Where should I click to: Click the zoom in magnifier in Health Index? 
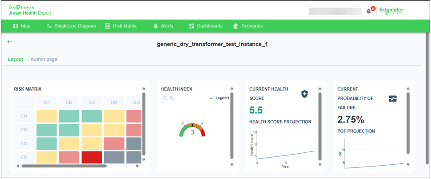point(172,98)
